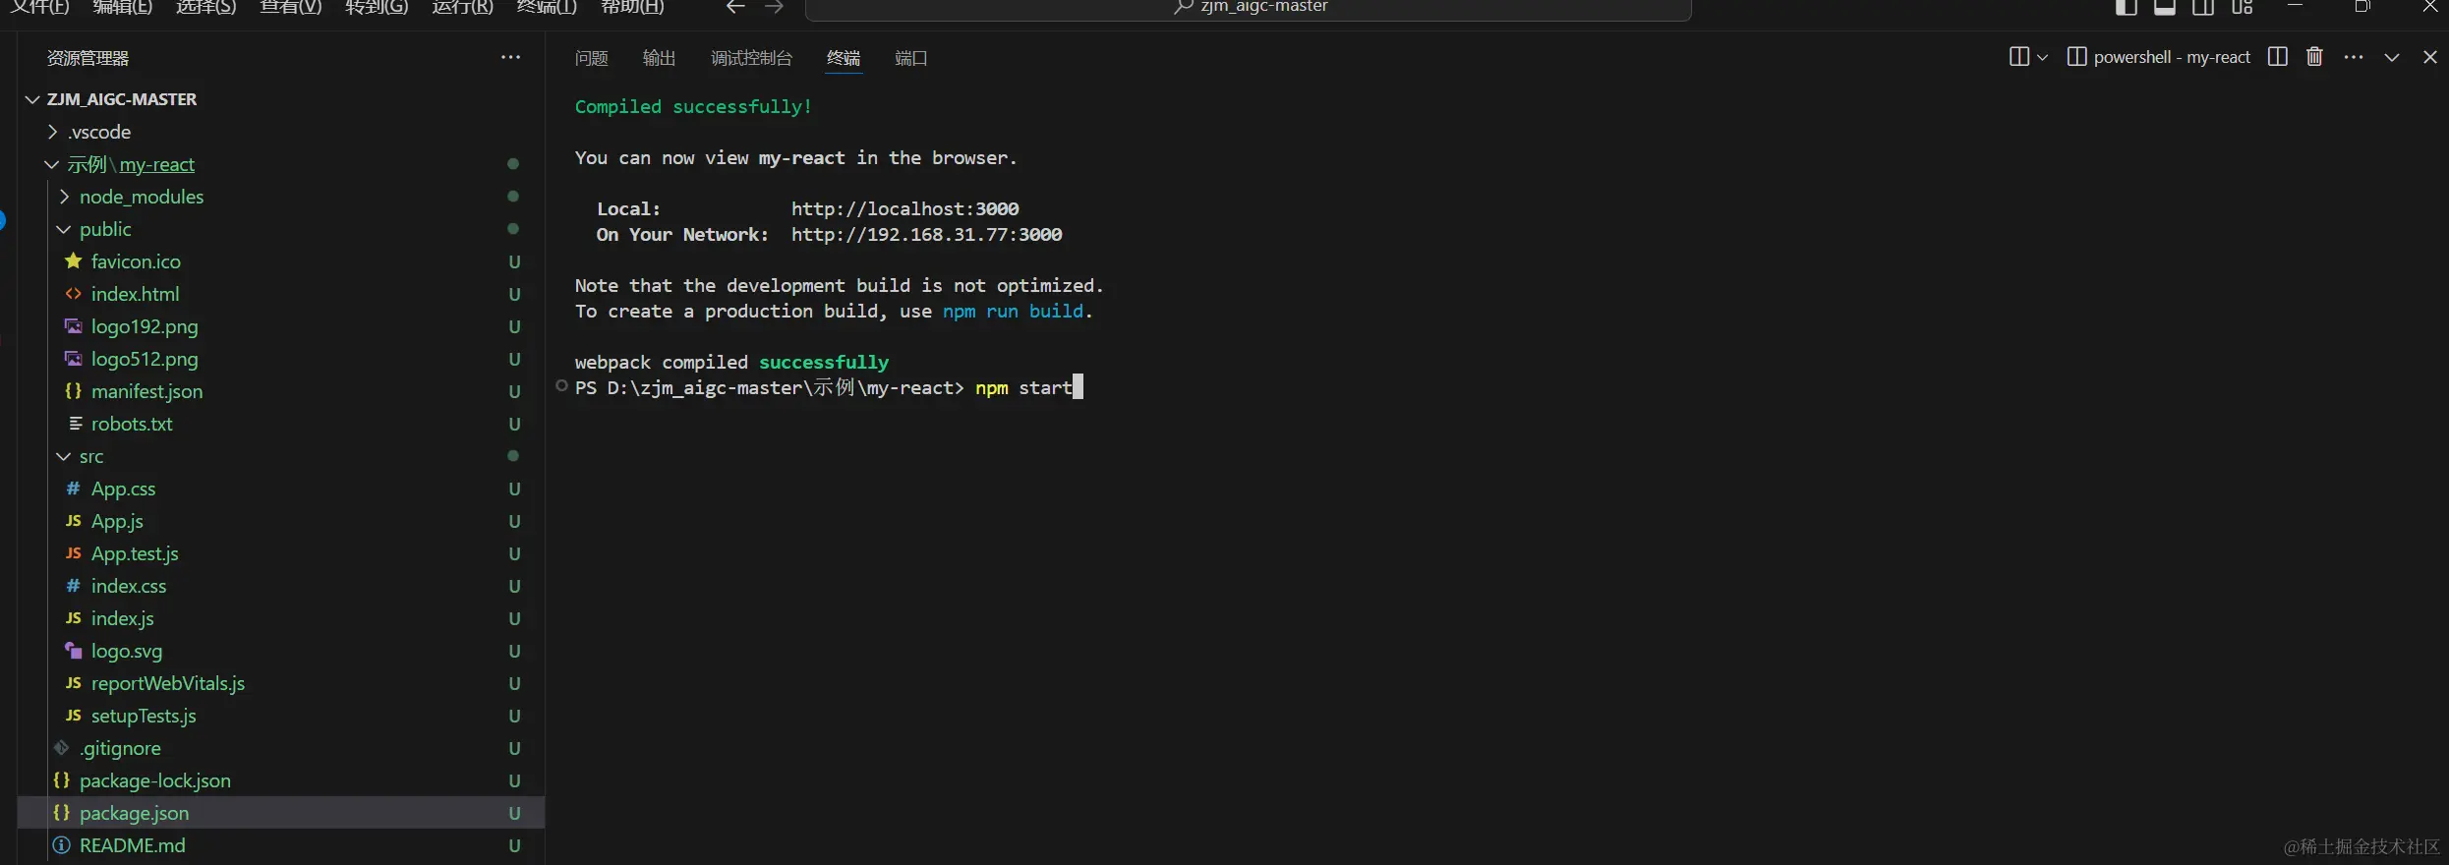Click the zjm_aigc-master command center search box
The height and width of the screenshot is (865, 2449).
[1248, 8]
